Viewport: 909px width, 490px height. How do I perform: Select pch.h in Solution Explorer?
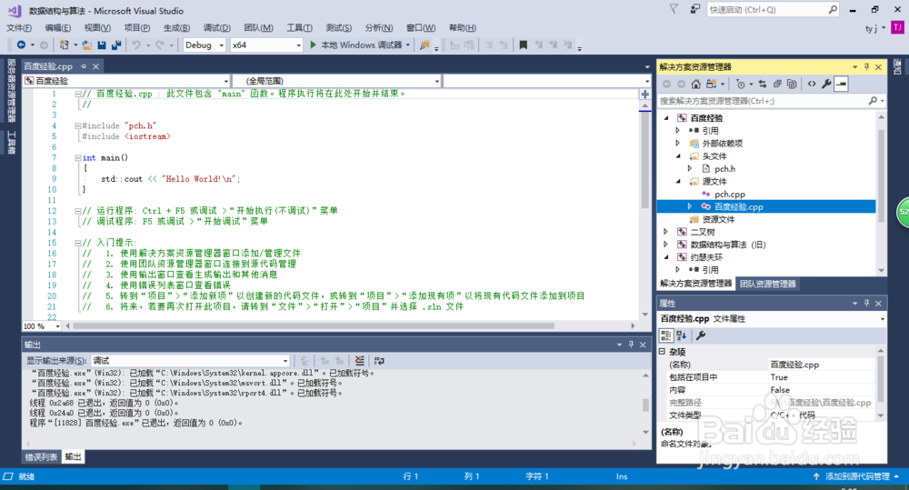pyautogui.click(x=724, y=169)
